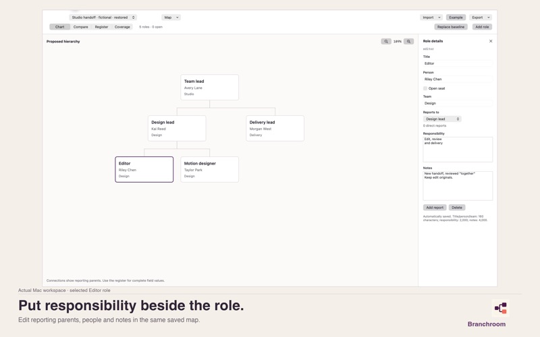This screenshot has height=337, width=540.
Task: Switch to the Chart tab
Action: tap(59, 27)
